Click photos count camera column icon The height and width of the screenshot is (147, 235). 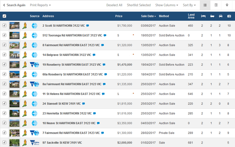click(x=229, y=16)
